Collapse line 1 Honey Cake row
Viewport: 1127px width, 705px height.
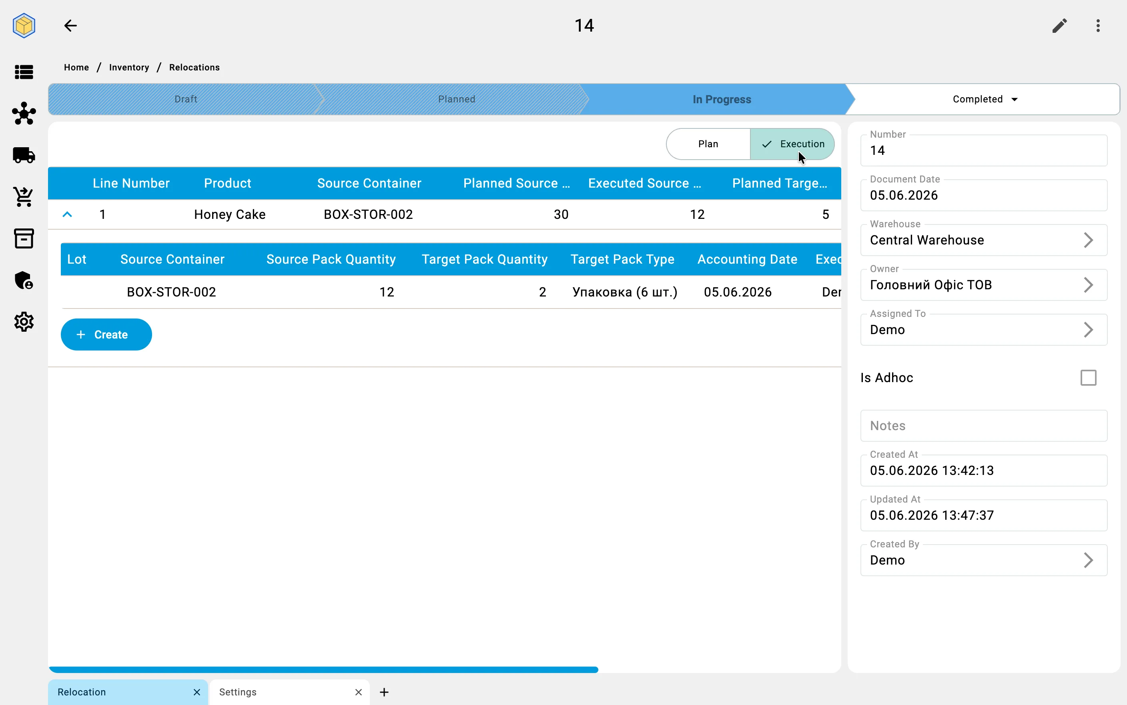click(x=67, y=214)
